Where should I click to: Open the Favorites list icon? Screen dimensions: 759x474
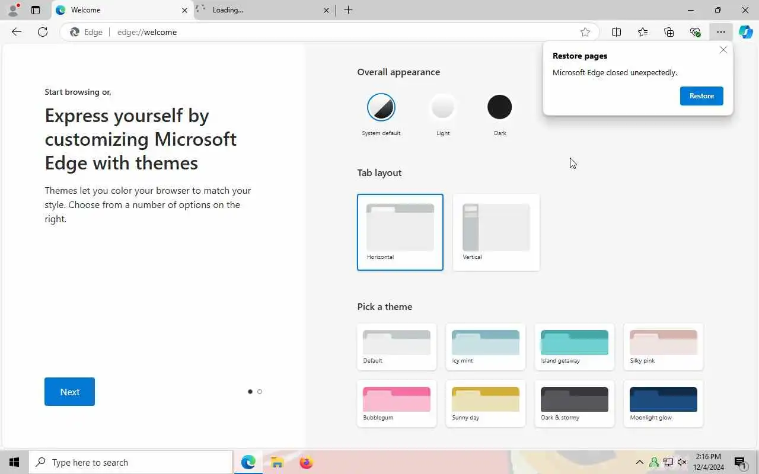(x=643, y=32)
